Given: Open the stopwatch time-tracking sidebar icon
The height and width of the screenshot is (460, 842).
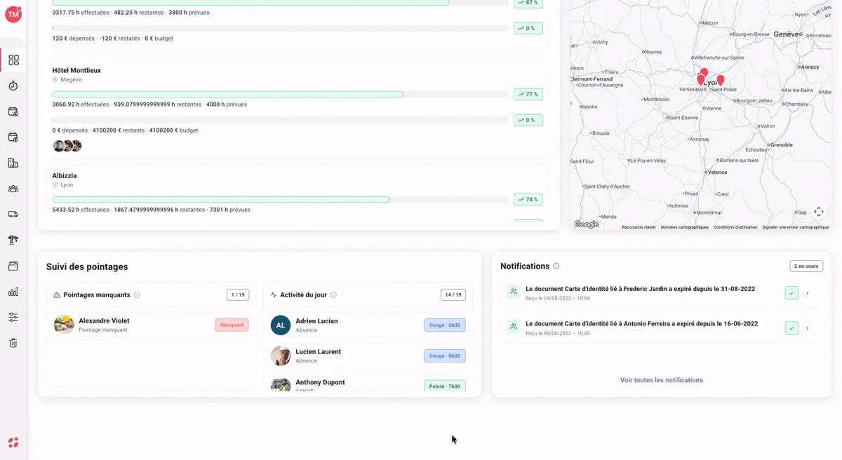Looking at the screenshot, I should point(13,86).
